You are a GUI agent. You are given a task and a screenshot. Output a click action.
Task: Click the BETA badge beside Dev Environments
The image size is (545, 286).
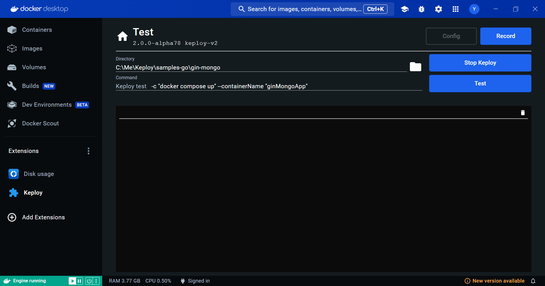coord(82,105)
